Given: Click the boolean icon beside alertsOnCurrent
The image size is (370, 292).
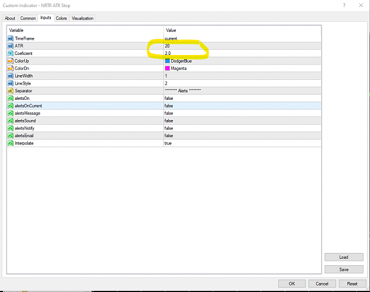Looking at the screenshot, I should tap(11, 106).
